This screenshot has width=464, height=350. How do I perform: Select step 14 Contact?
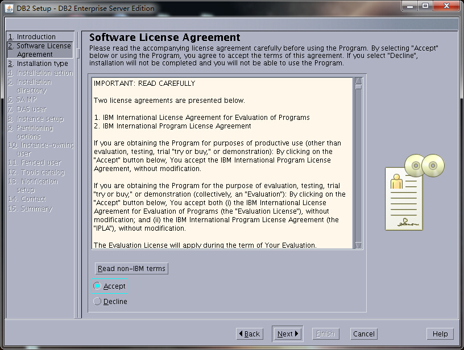27,199
